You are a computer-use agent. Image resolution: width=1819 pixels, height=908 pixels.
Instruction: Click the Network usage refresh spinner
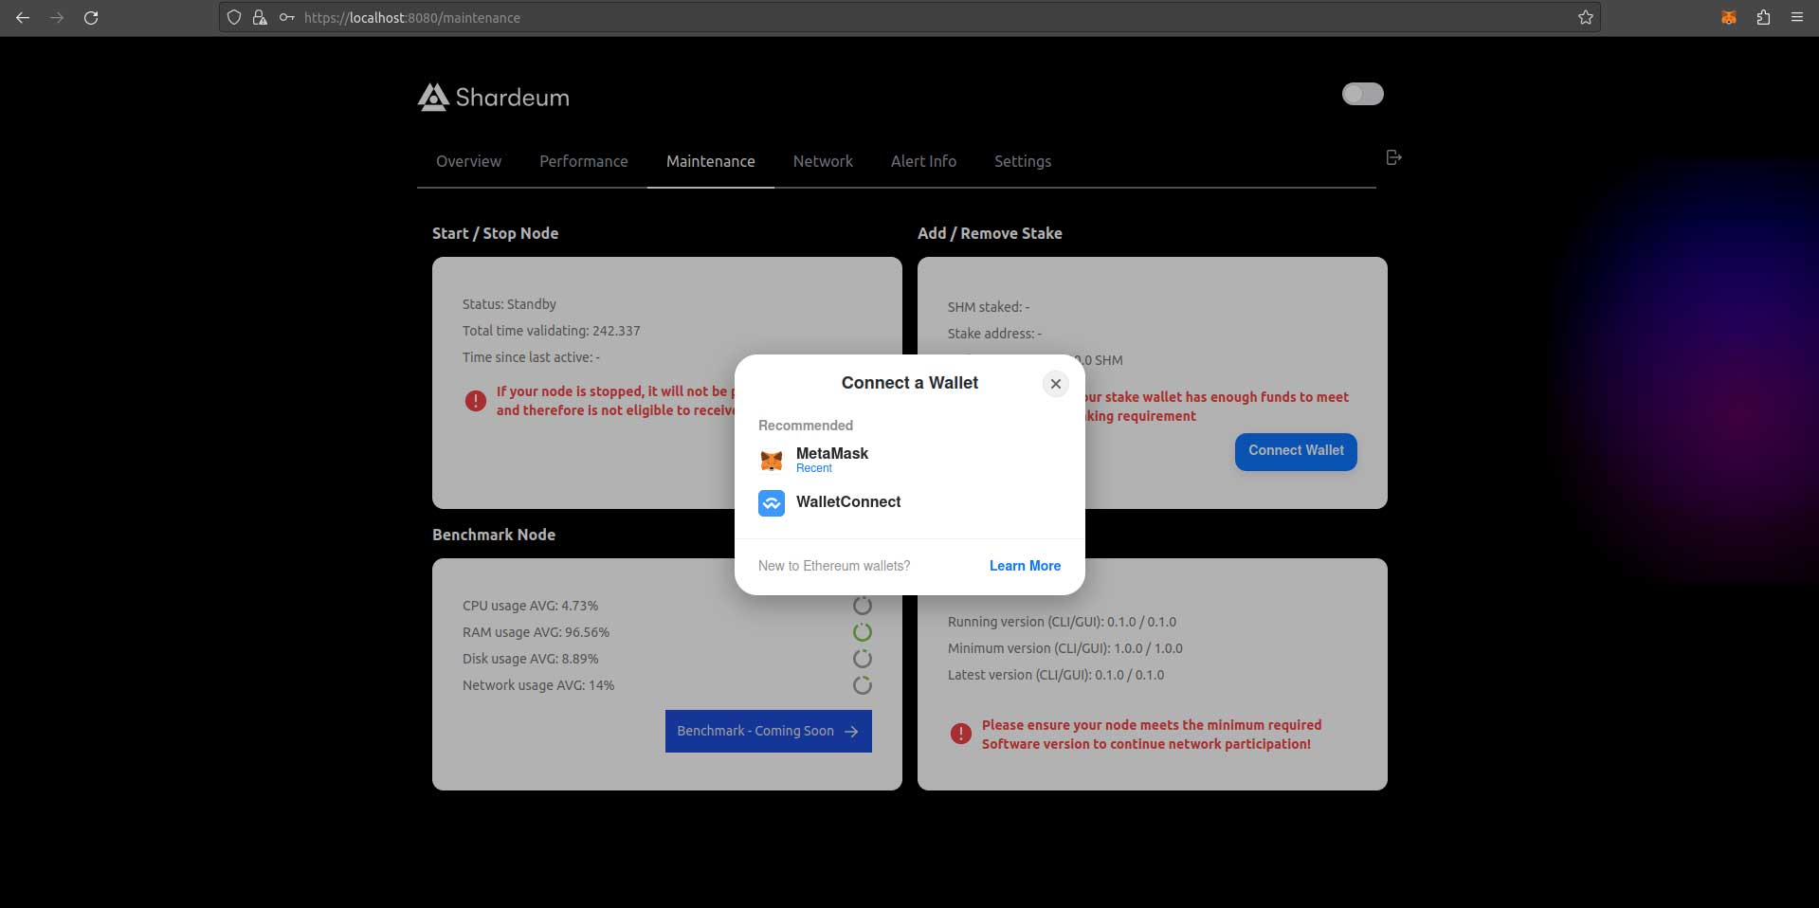(x=862, y=685)
